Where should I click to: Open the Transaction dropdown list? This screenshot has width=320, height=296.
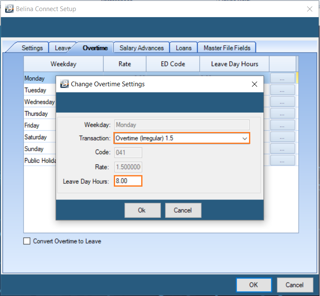pos(244,138)
